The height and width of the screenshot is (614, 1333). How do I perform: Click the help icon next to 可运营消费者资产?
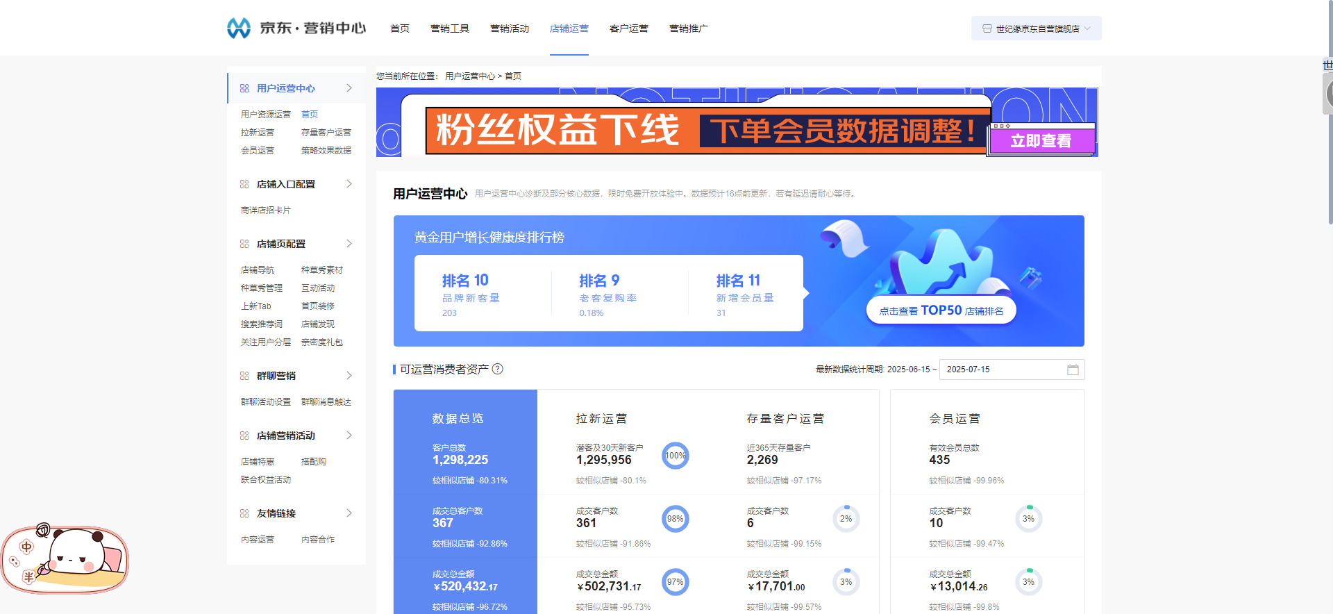(498, 370)
